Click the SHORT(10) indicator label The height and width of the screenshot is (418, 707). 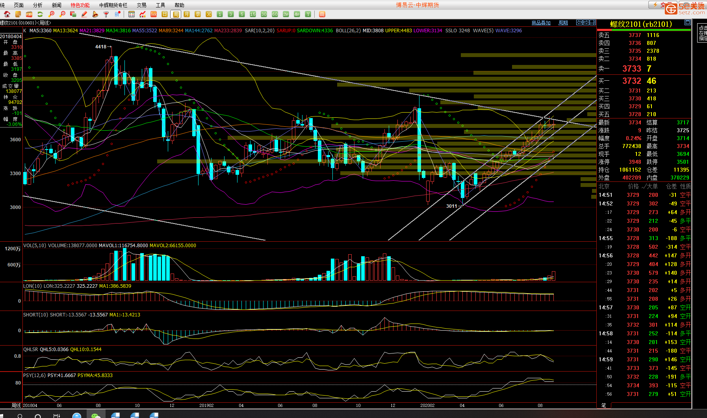pyautogui.click(x=36, y=314)
